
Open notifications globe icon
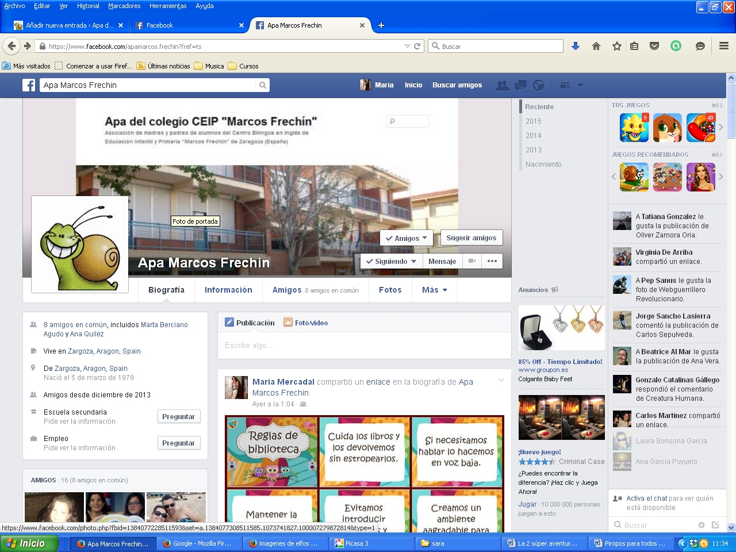(x=538, y=85)
